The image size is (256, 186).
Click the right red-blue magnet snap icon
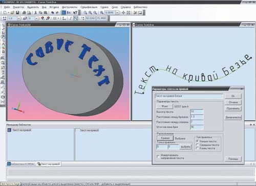[x=48, y=18]
